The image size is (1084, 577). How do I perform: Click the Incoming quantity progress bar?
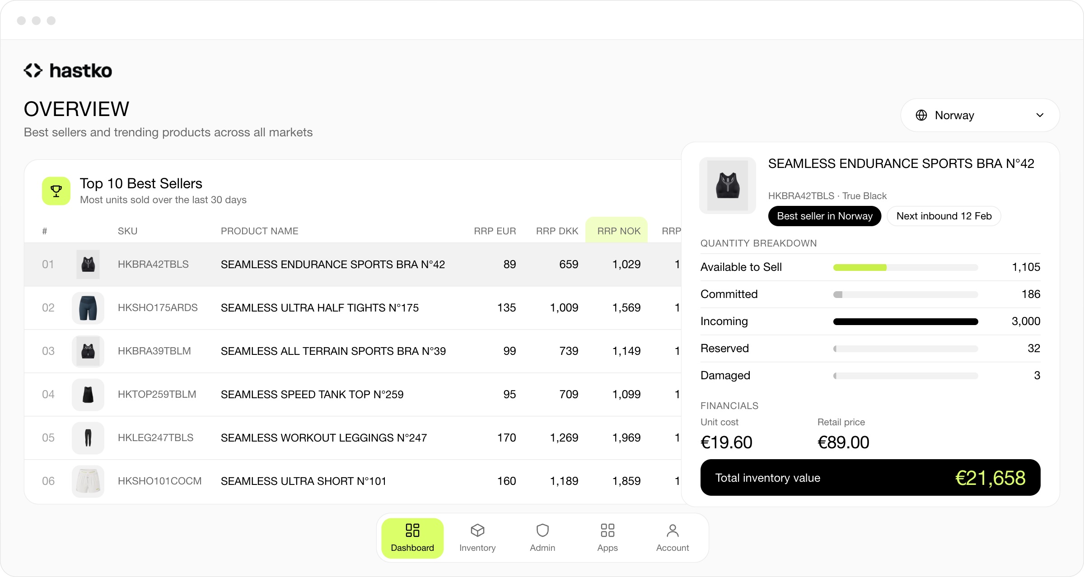906,321
